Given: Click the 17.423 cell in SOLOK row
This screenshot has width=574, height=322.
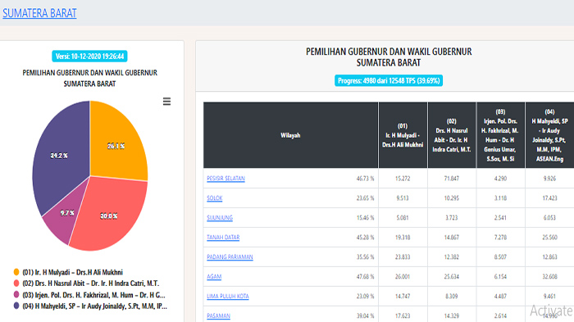Looking at the screenshot, I should click(549, 198).
